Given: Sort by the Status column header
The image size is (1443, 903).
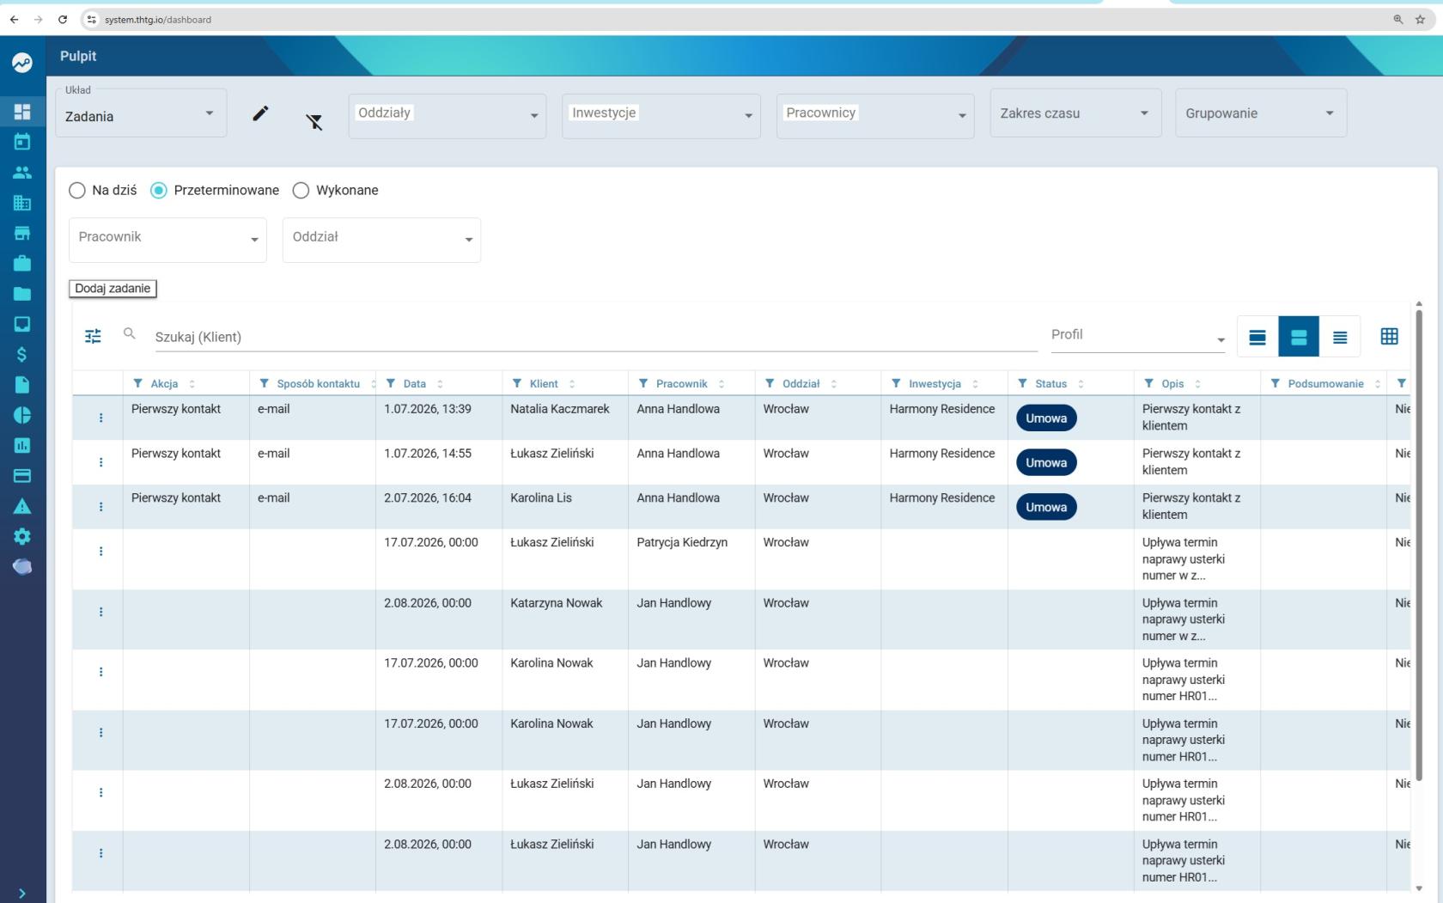Looking at the screenshot, I should point(1081,384).
